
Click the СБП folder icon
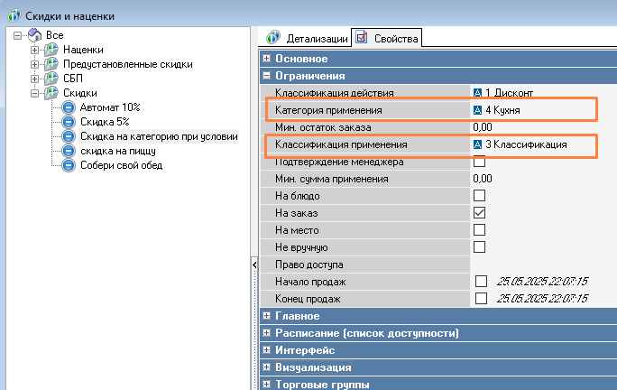coord(51,79)
